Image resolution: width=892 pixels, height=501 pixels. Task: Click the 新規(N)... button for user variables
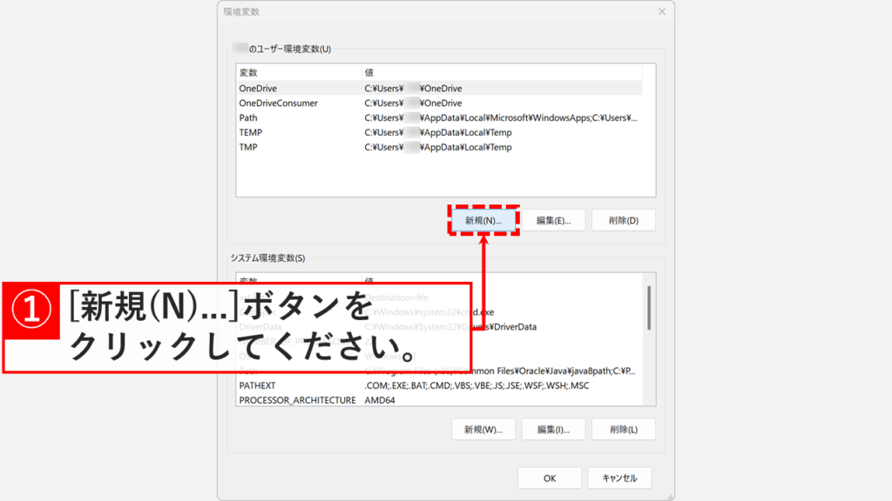483,219
